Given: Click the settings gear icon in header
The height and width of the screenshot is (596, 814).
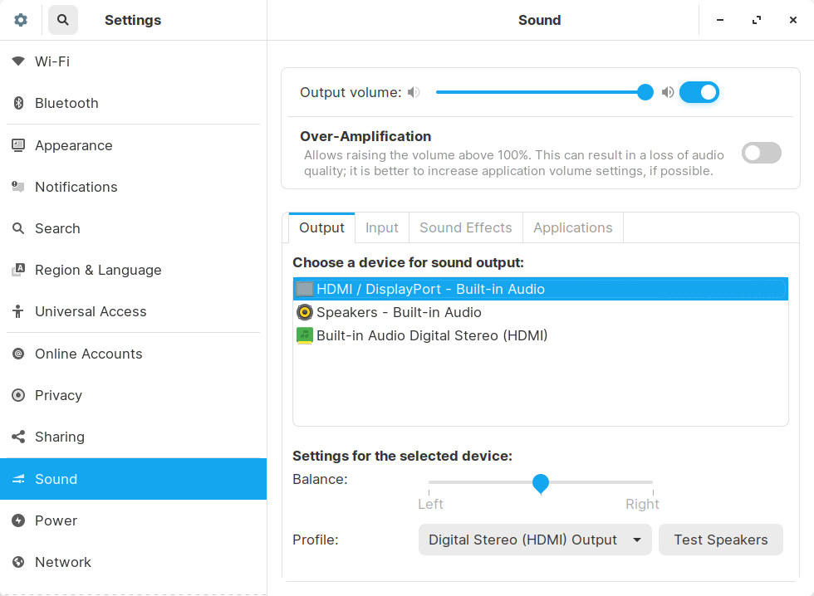Looking at the screenshot, I should 21,20.
